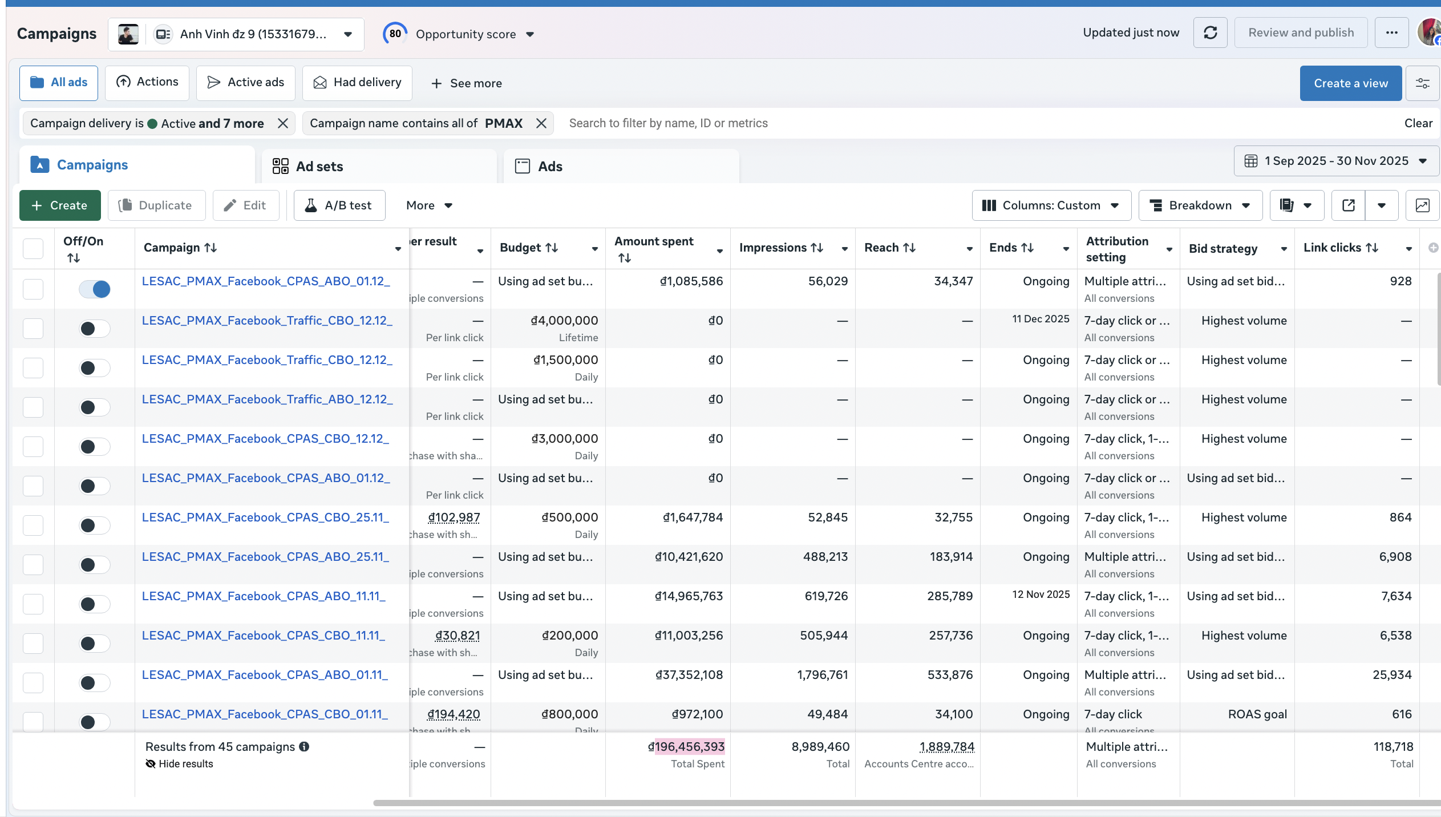Viewport: 1441px width, 817px height.
Task: Remove the PMAX campaign name filter
Action: [541, 123]
